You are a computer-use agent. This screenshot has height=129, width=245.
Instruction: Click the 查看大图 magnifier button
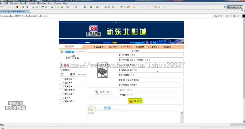point(103,92)
